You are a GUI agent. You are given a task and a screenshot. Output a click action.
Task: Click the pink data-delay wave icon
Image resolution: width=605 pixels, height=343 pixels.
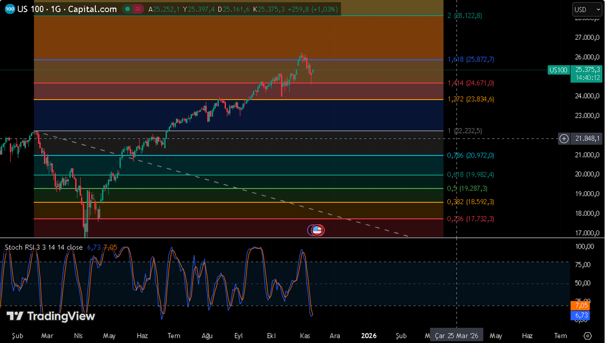[138, 9]
